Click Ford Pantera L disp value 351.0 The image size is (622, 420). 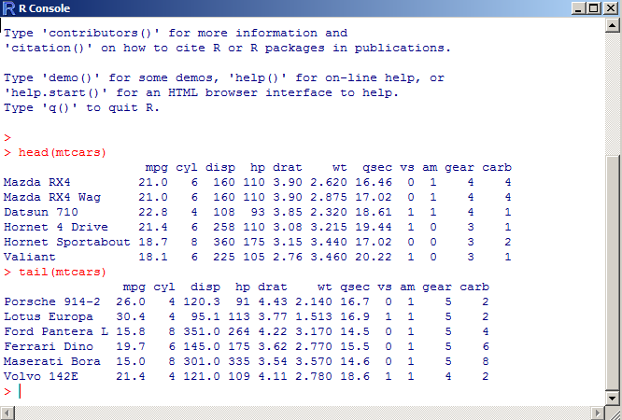(x=202, y=331)
